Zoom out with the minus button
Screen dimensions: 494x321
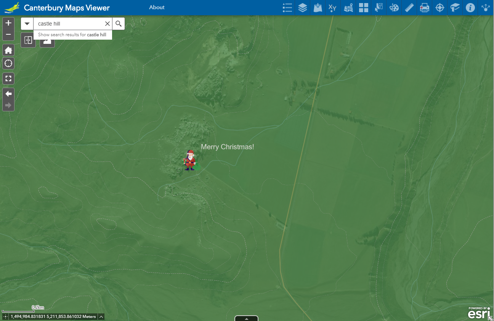pyautogui.click(x=8, y=35)
